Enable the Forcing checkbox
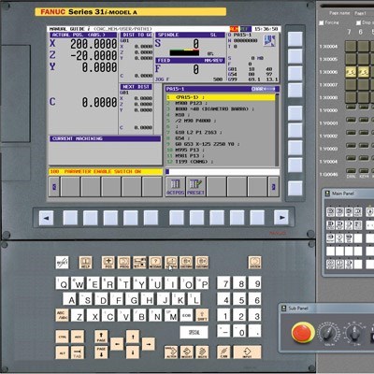The height and width of the screenshot is (374, 374). coord(322,22)
